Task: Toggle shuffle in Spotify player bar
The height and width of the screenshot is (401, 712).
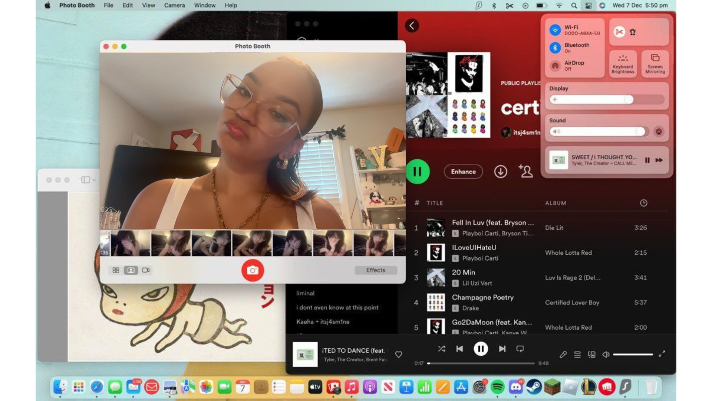Action: click(441, 349)
